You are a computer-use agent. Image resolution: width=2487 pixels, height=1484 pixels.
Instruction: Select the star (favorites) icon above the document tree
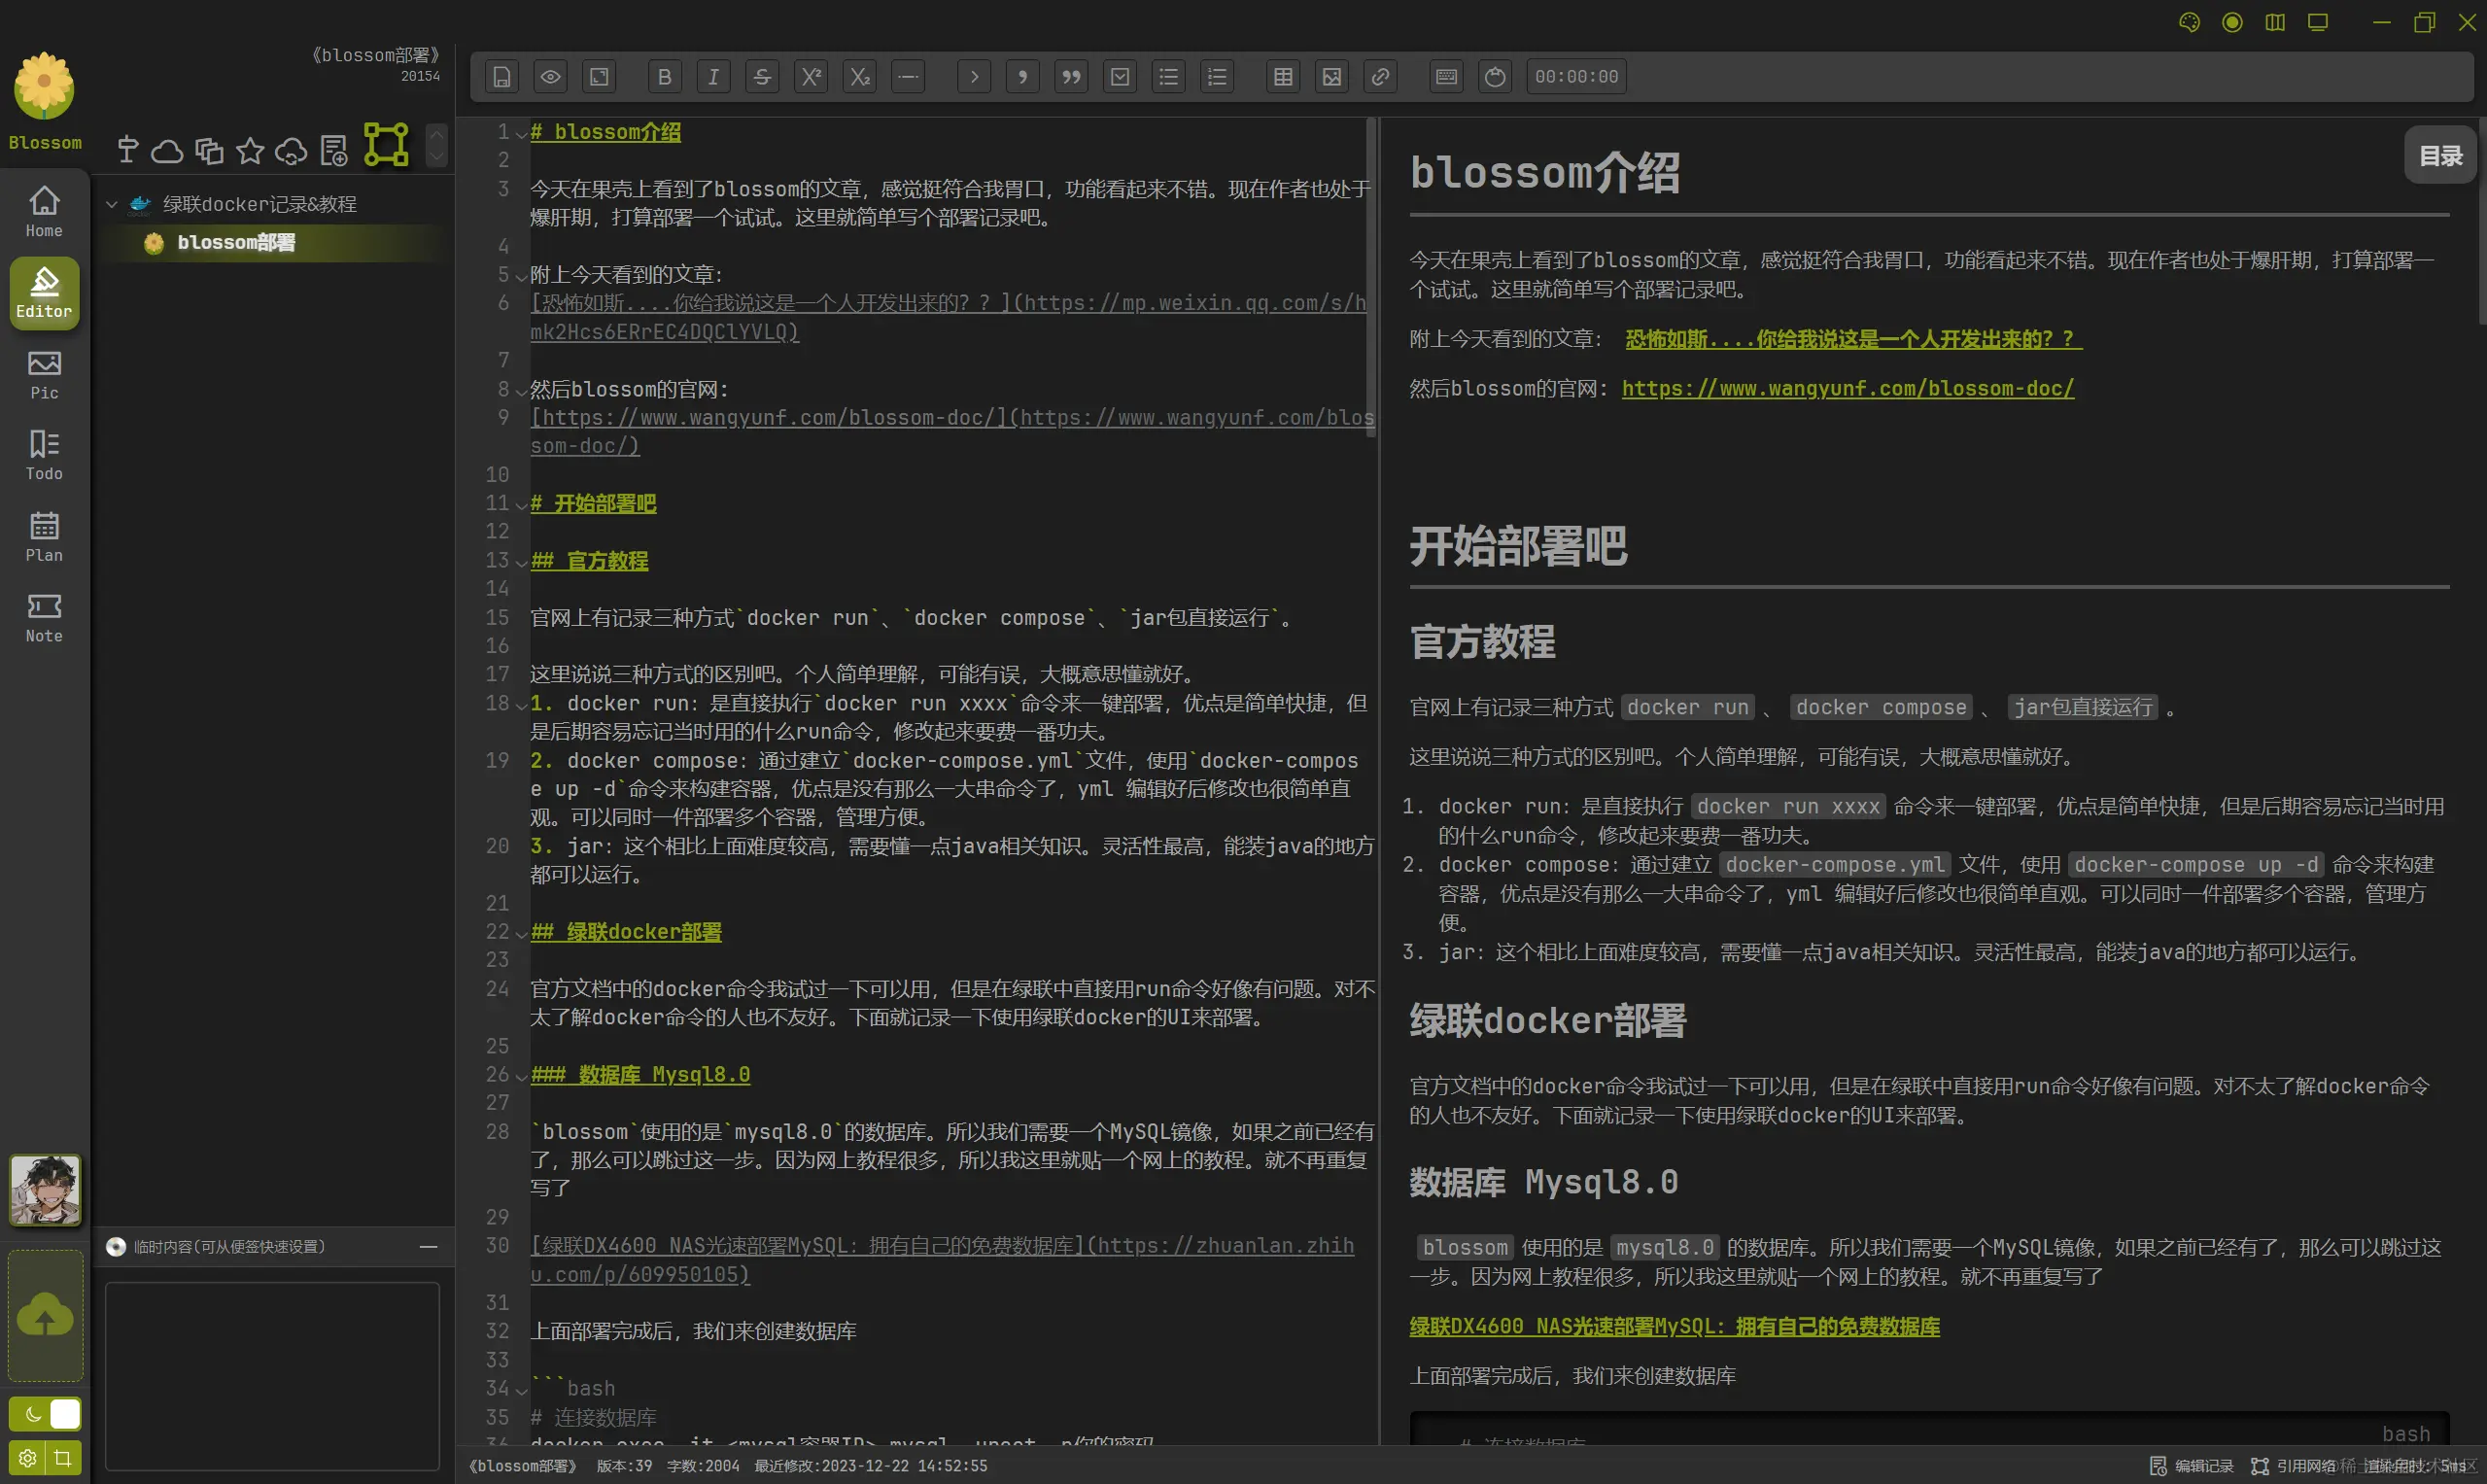pyautogui.click(x=249, y=151)
